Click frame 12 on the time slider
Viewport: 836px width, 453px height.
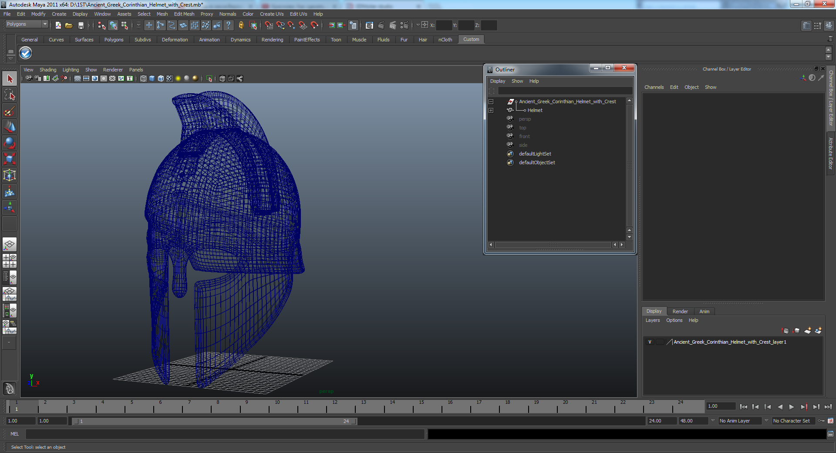point(335,407)
